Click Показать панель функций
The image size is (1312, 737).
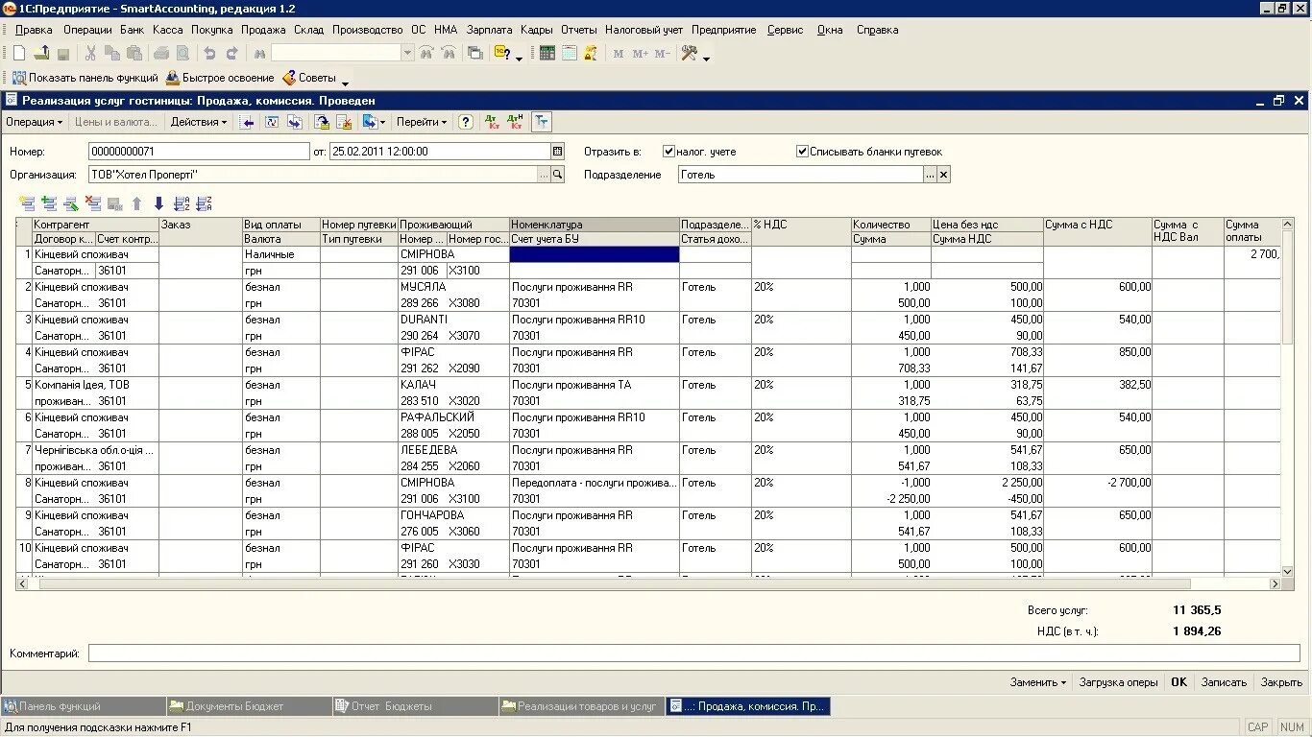(85, 78)
